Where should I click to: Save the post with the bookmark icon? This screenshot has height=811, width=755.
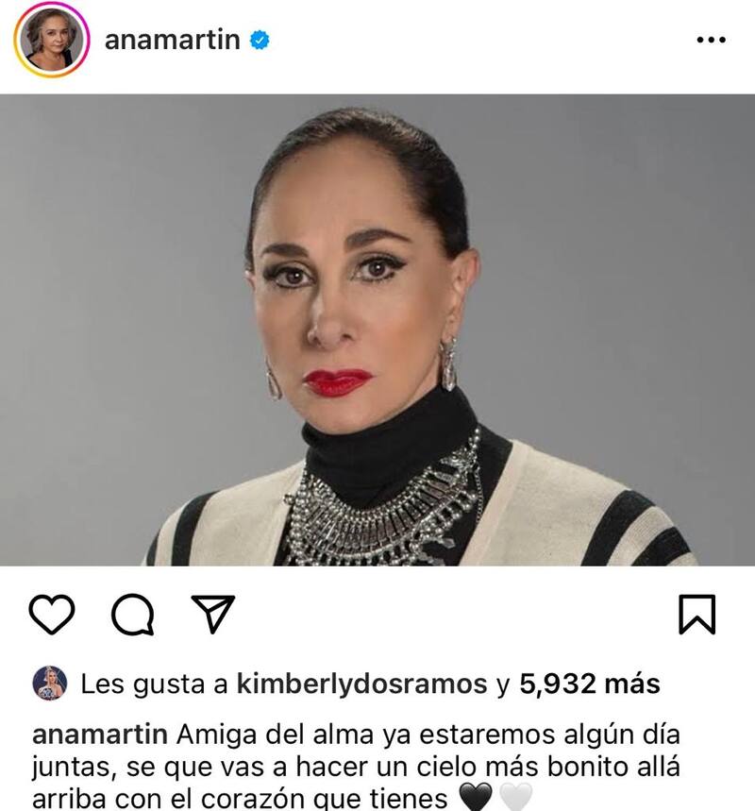tap(697, 615)
